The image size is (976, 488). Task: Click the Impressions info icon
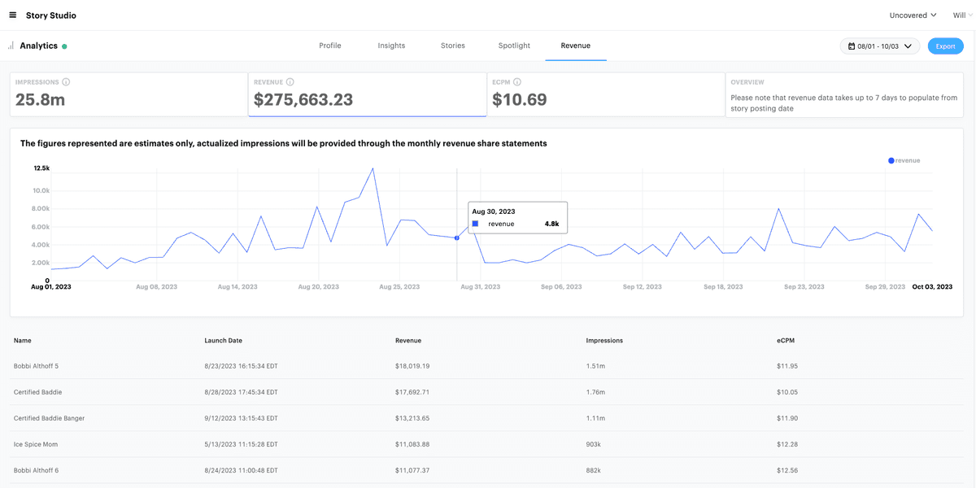click(x=66, y=82)
